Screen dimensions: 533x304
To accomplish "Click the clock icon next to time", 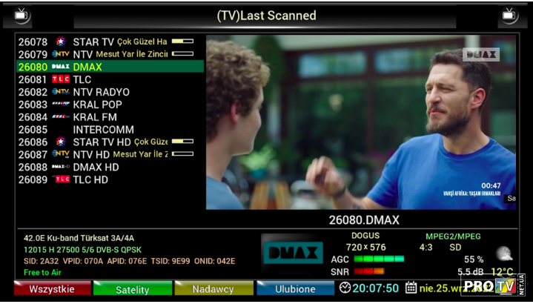I will (x=345, y=288).
